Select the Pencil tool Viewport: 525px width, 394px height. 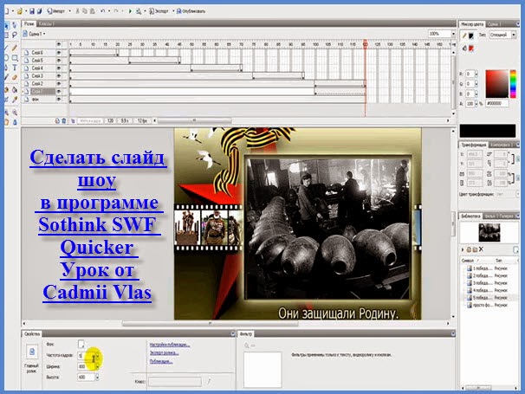15,48
